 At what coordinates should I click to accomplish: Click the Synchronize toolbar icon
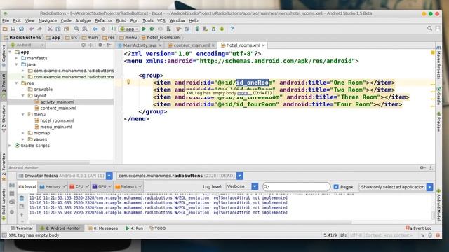coord(21,29)
